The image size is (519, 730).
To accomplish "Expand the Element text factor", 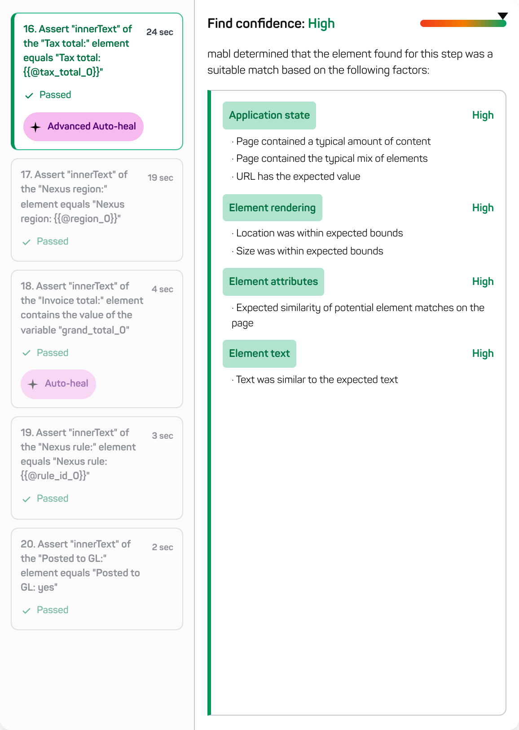I will pyautogui.click(x=259, y=354).
